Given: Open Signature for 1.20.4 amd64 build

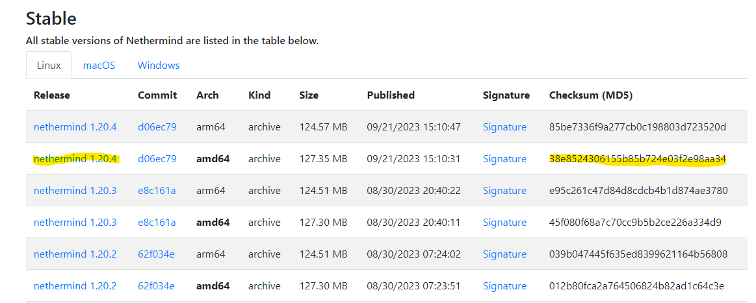Looking at the screenshot, I should (504, 159).
